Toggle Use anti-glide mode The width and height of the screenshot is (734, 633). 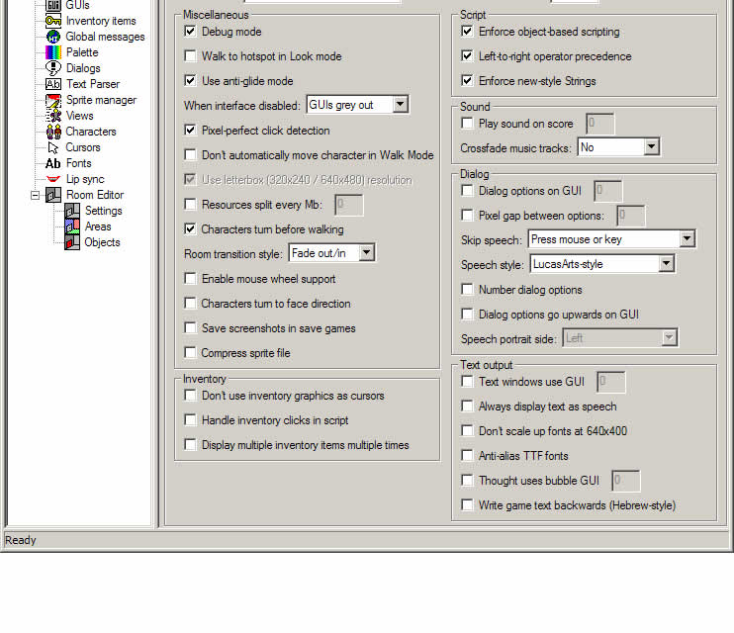coord(190,80)
